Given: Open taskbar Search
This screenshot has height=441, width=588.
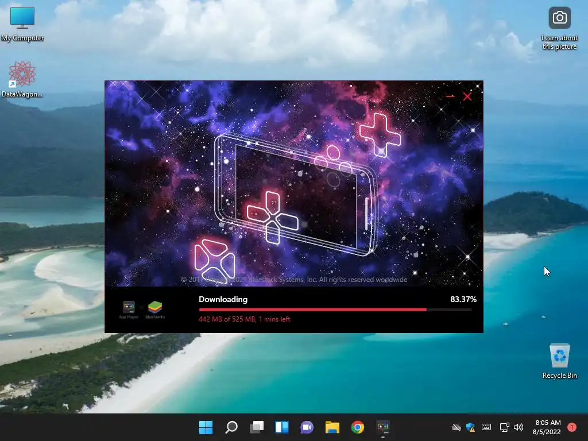Looking at the screenshot, I should (231, 427).
